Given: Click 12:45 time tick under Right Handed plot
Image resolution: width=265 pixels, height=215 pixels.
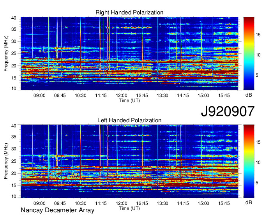Looking at the screenshot, I should coord(142,95).
